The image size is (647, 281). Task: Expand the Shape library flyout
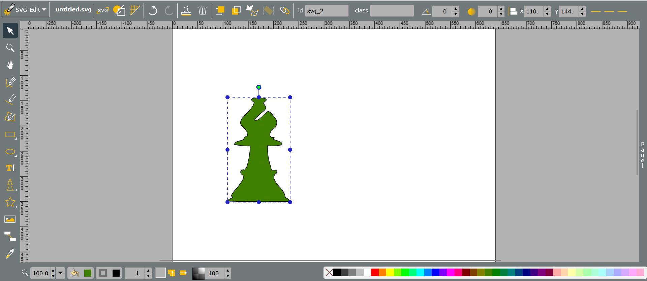click(x=16, y=190)
